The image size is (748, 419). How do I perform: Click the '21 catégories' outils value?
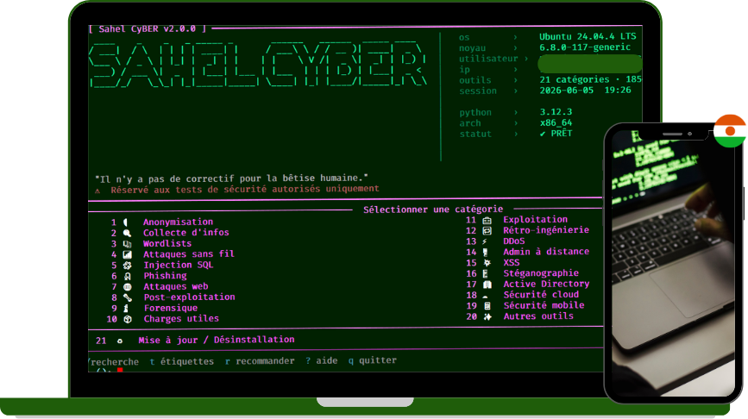click(x=575, y=79)
